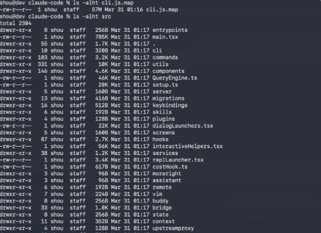Click the main.tsx filename in listing

point(165,37)
